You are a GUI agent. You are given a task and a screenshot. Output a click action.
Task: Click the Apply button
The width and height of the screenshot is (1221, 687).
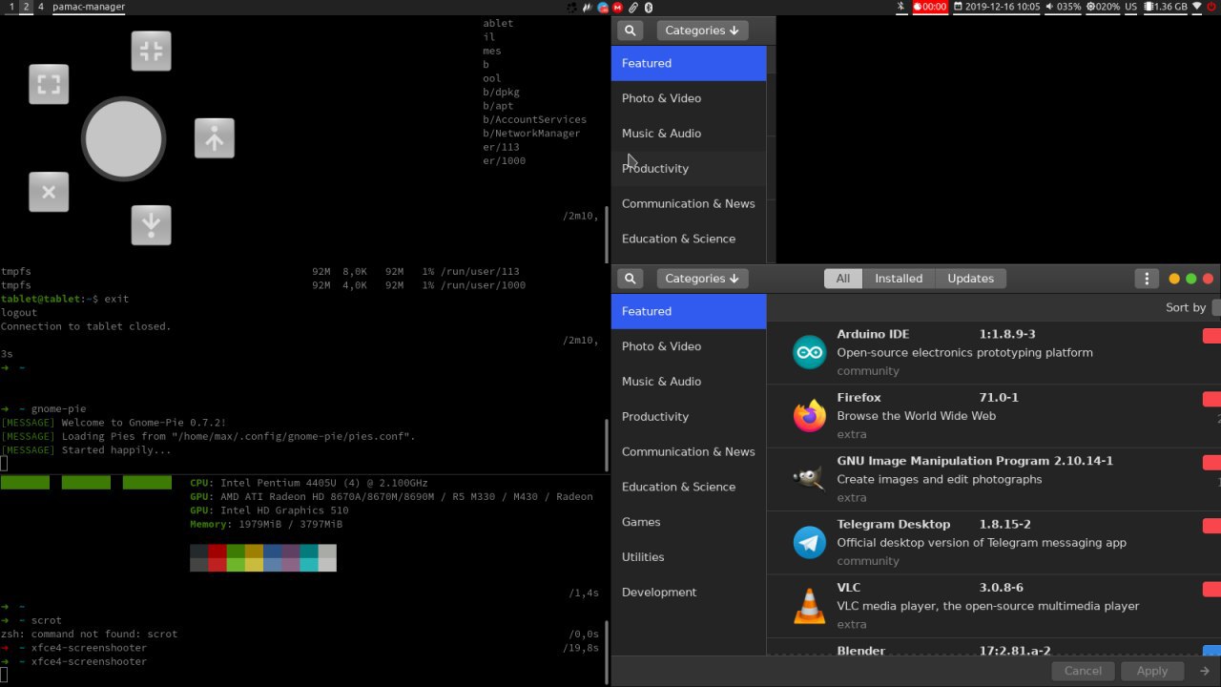pos(1152,671)
